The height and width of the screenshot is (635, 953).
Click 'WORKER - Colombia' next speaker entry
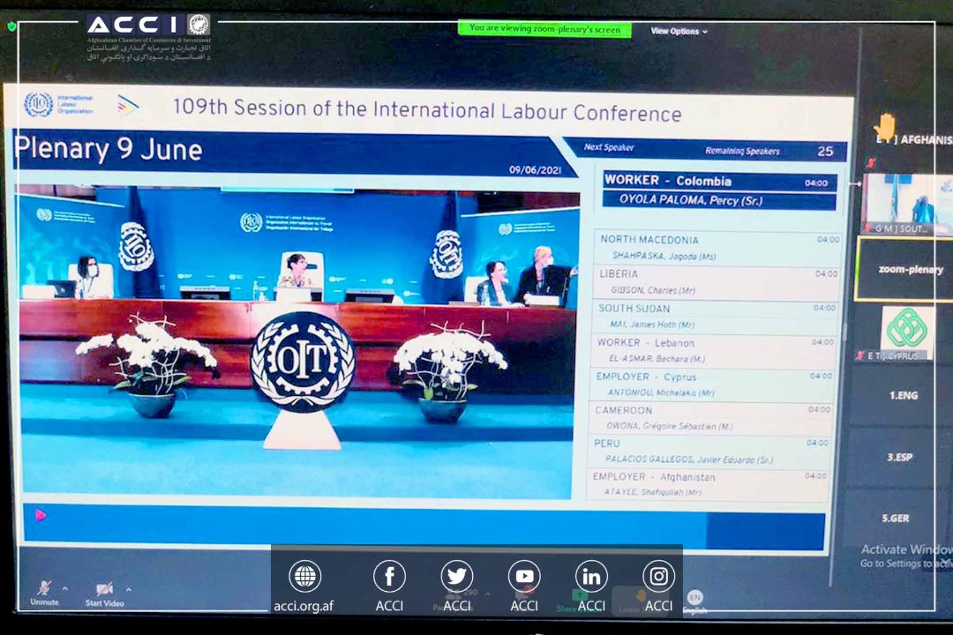point(720,181)
